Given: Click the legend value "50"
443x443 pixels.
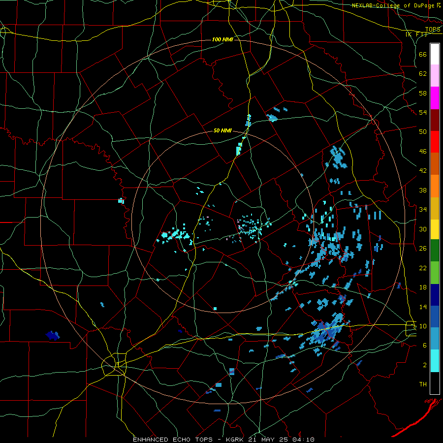Looking at the screenshot, I should click(423, 132).
